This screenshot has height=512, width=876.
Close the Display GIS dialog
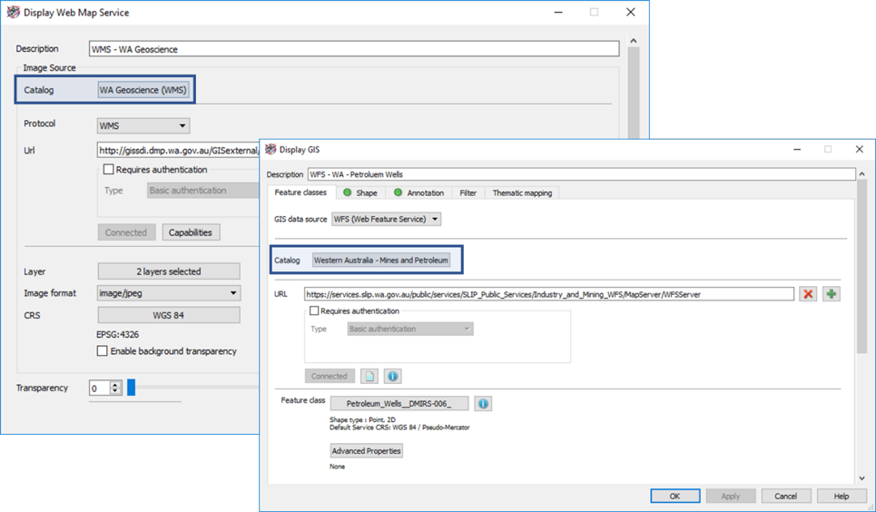(859, 149)
